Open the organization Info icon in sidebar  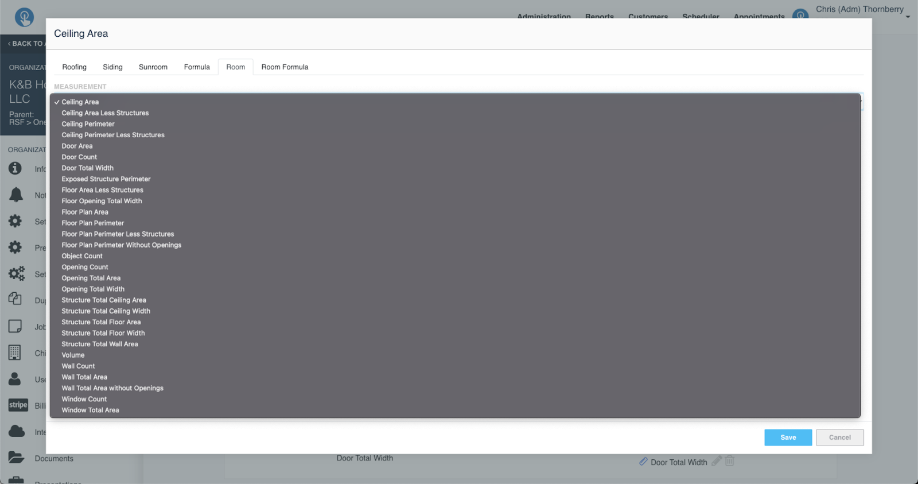click(15, 168)
